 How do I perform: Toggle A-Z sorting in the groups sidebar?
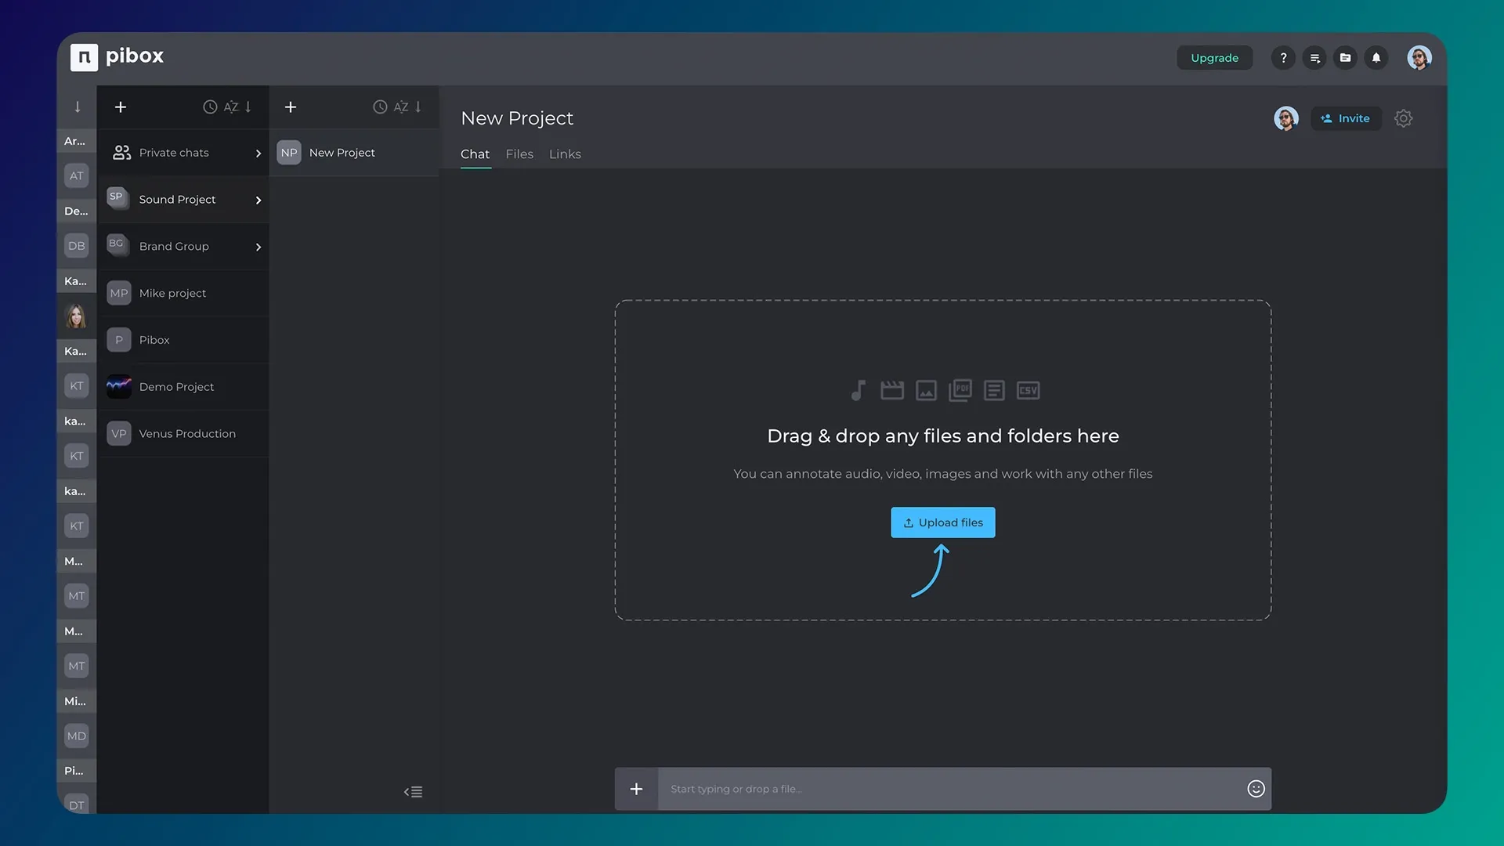tap(231, 107)
